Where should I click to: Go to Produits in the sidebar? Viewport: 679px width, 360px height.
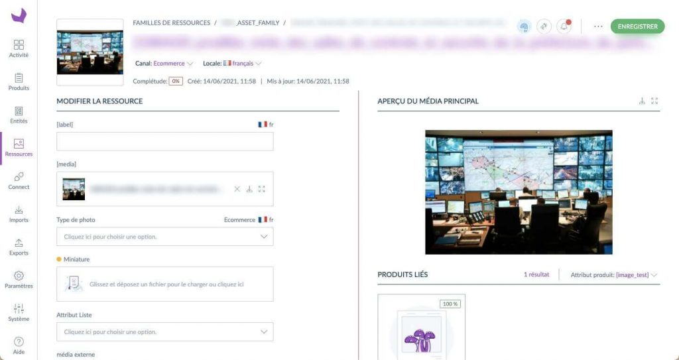(19, 82)
